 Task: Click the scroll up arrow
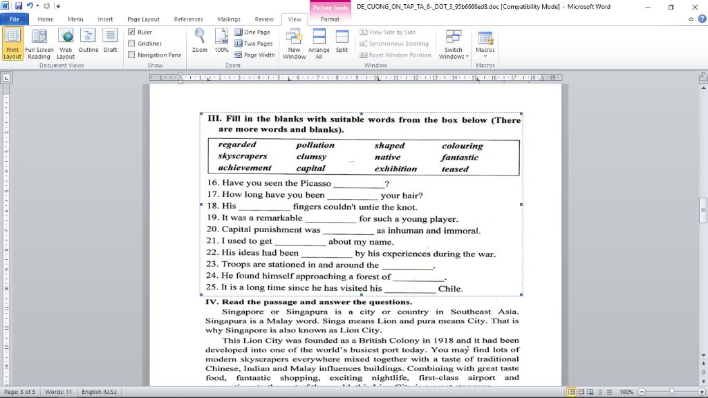point(703,88)
